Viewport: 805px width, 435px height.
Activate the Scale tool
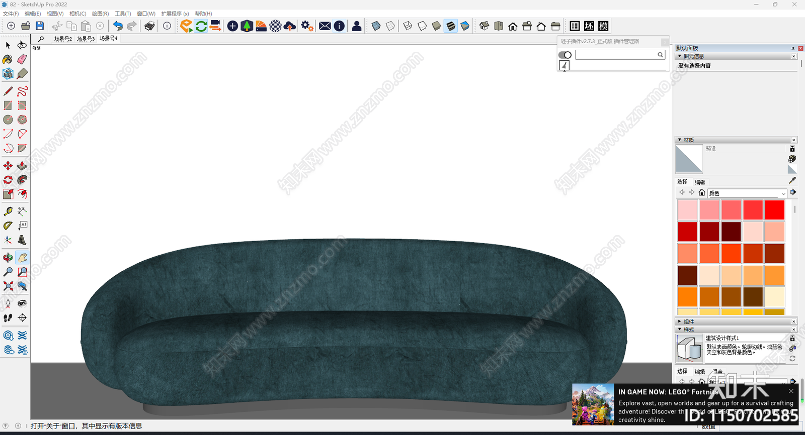8,194
